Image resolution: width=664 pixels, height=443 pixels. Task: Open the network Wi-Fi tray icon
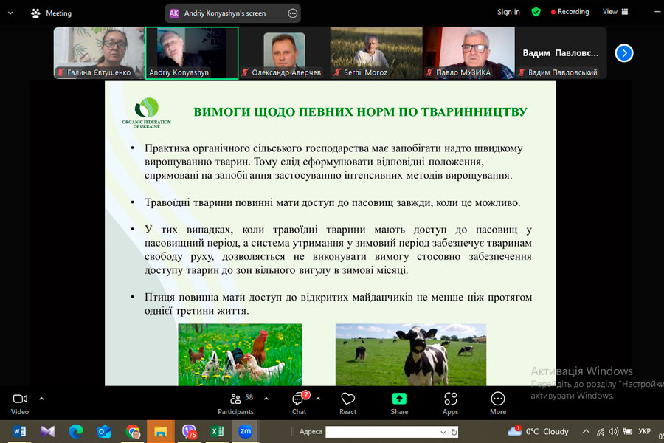coord(601,431)
